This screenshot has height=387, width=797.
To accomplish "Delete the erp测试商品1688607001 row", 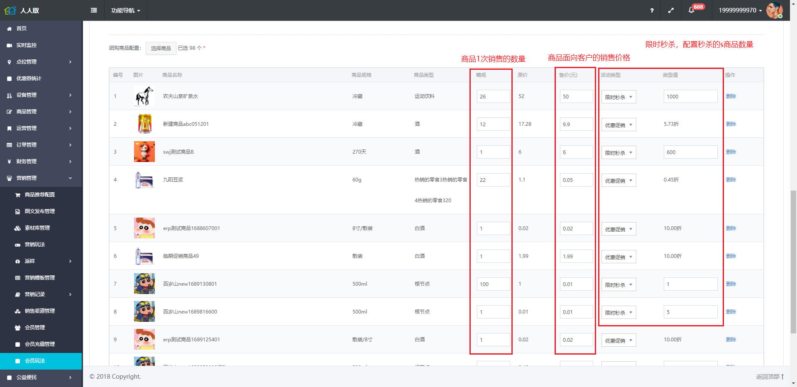I will (731, 228).
